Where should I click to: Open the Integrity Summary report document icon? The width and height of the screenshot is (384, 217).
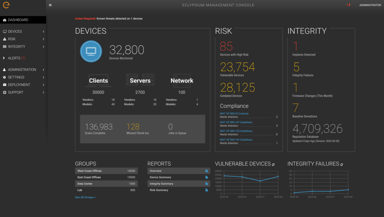pyautogui.click(x=207, y=184)
